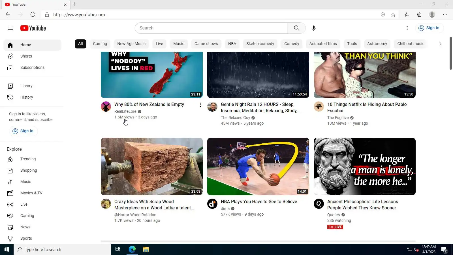Open NBA Plays You Have to See title
This screenshot has height=255, width=453.
tap(259, 202)
